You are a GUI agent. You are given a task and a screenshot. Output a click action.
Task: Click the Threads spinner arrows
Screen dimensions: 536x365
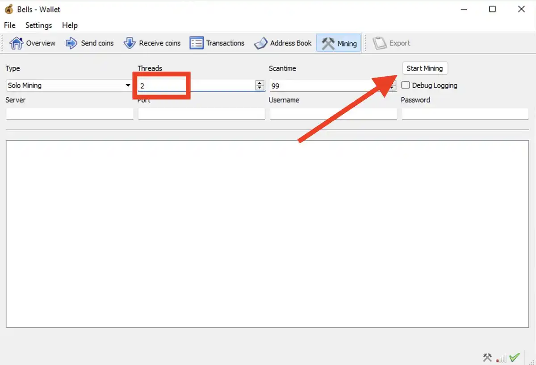(260, 85)
